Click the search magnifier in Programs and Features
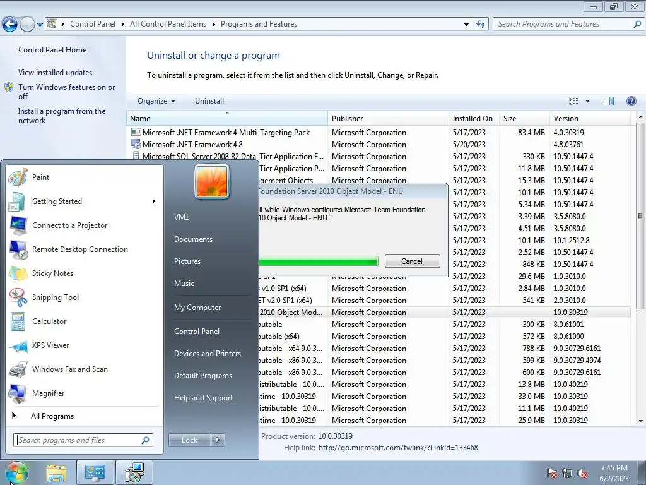 tap(637, 25)
